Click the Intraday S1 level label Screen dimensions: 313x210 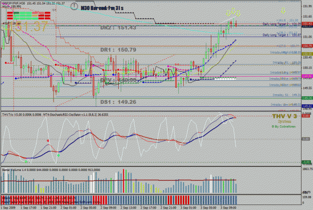click(286, 95)
